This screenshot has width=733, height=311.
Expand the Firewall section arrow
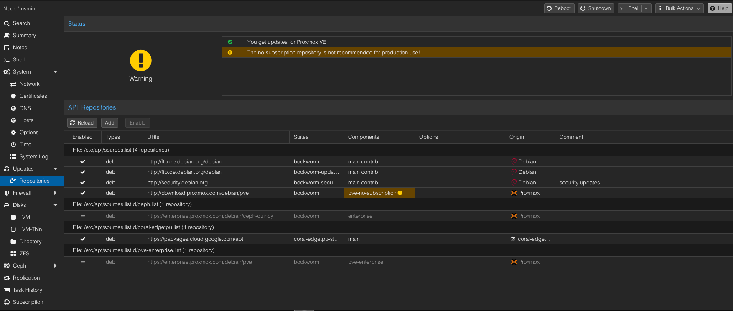tap(56, 193)
